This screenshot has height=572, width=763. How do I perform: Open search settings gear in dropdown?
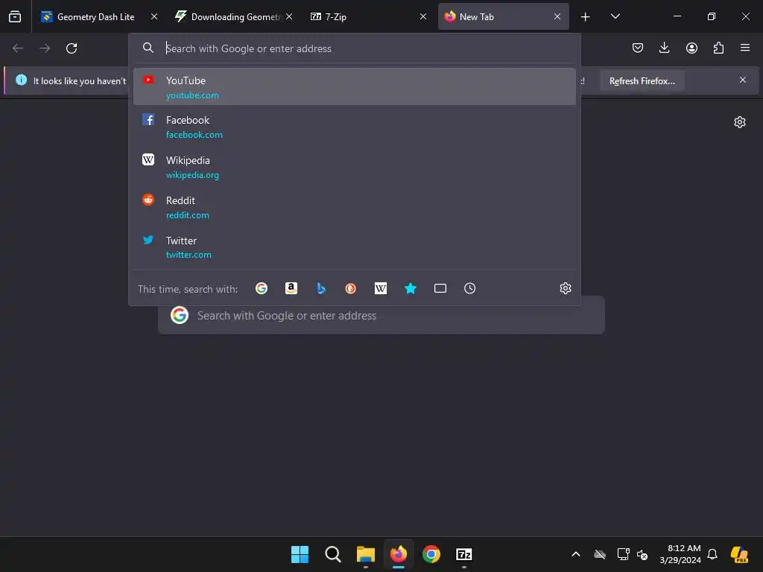tap(565, 288)
